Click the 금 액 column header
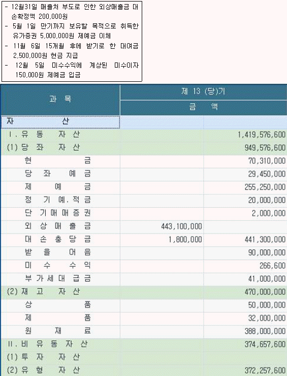The image size is (287, 376). click(203, 107)
